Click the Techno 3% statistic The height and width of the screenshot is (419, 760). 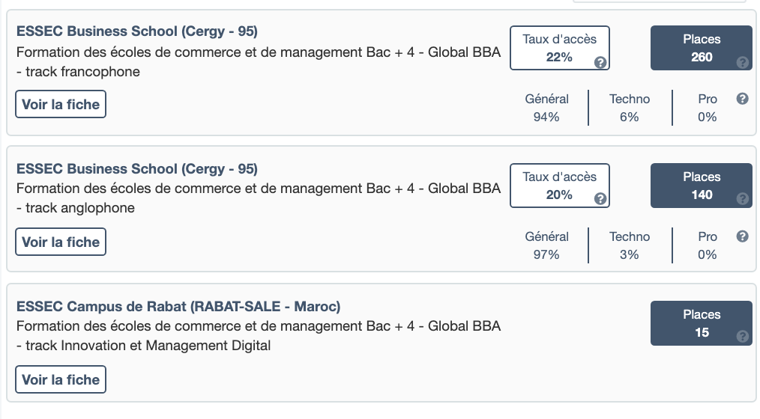[x=630, y=245]
